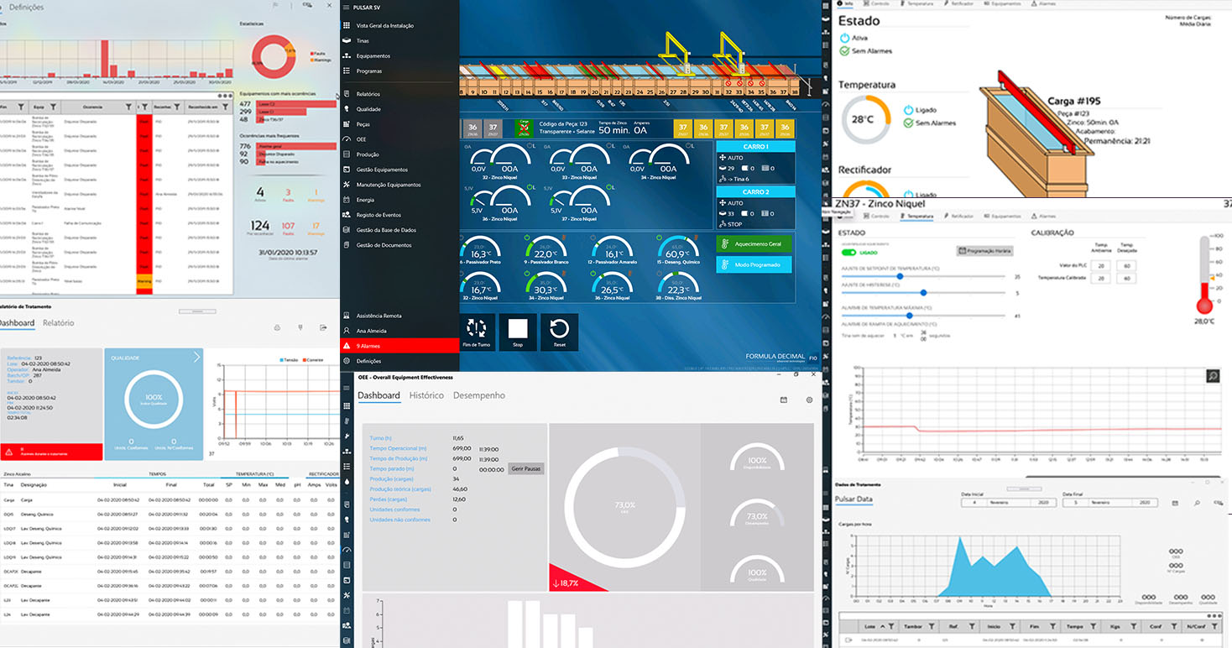
Task: Click the alarme de temperatura máxima slider
Action: 923,316
